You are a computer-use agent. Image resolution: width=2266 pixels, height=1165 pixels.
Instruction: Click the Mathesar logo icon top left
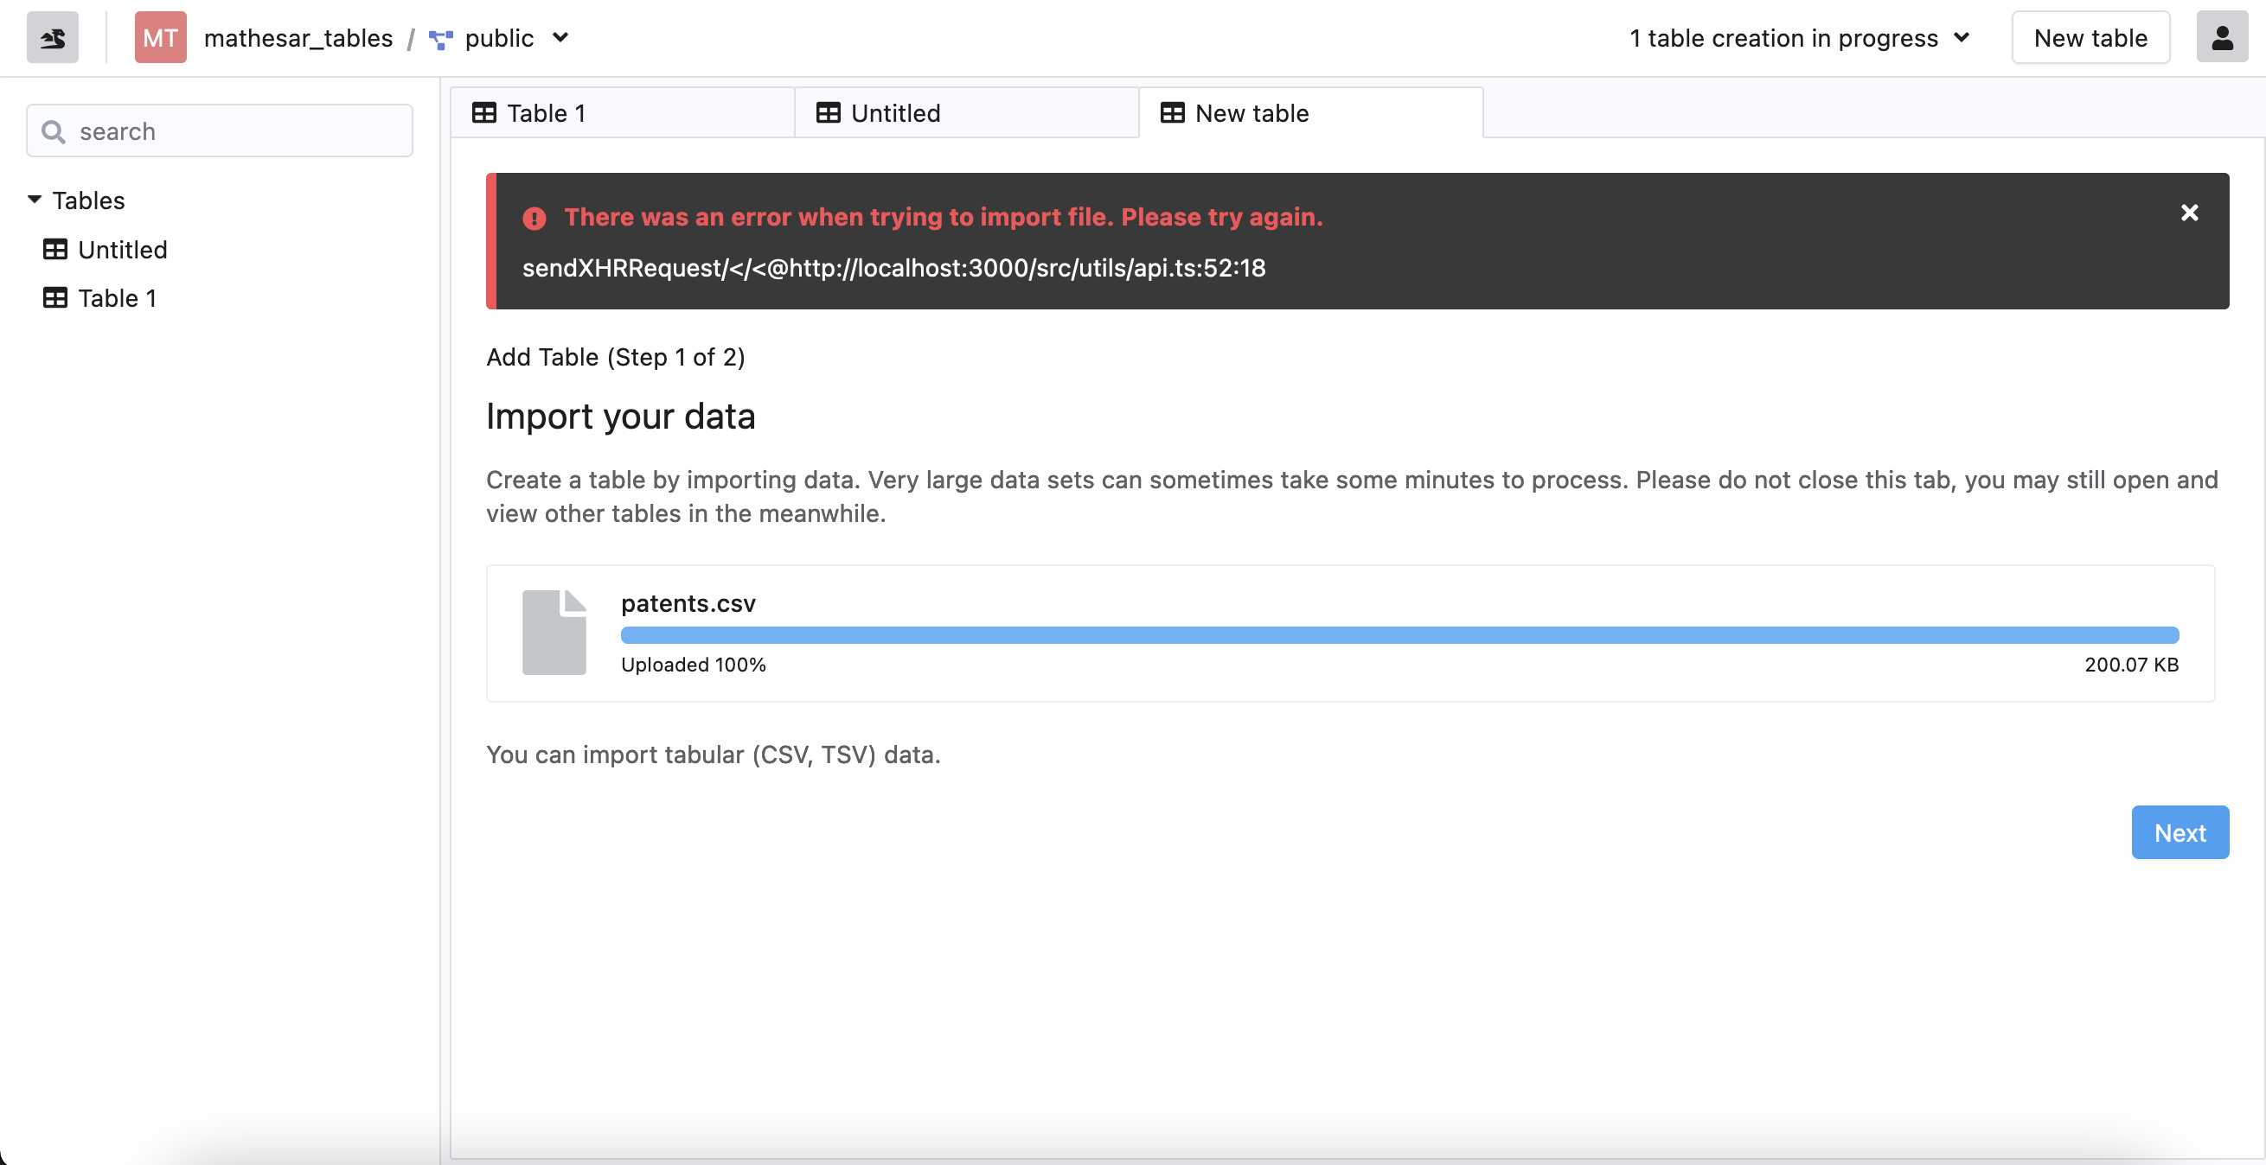[52, 37]
